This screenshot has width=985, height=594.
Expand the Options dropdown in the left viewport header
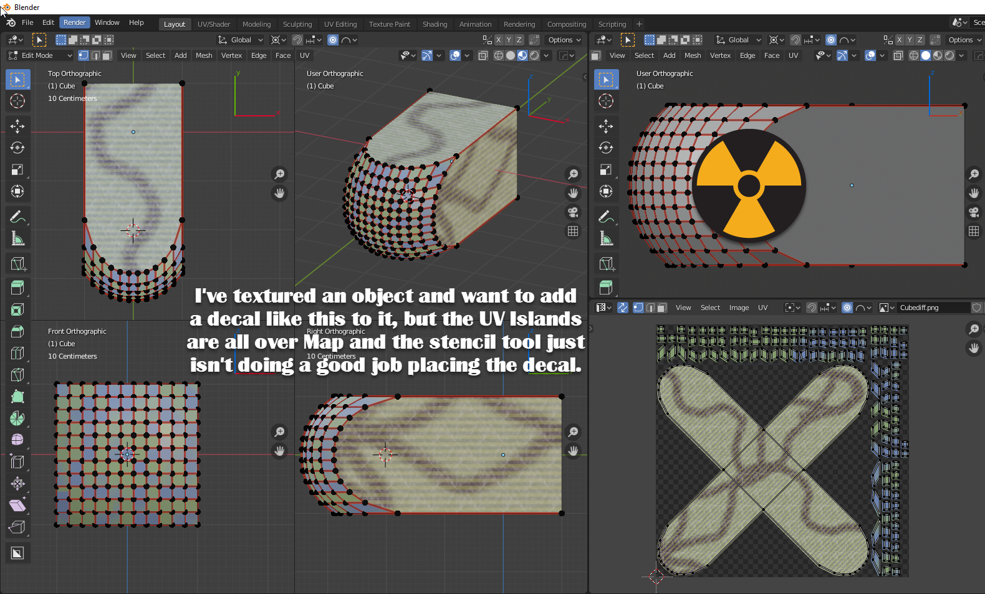(564, 40)
